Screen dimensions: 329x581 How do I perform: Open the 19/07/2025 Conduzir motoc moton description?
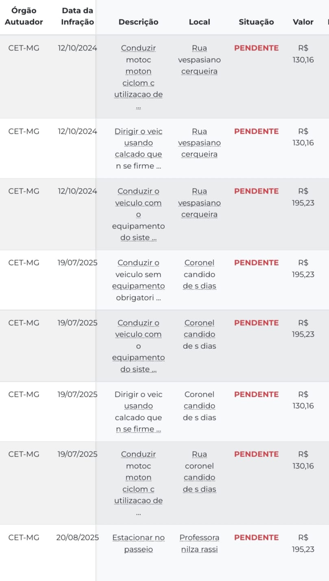(x=138, y=483)
